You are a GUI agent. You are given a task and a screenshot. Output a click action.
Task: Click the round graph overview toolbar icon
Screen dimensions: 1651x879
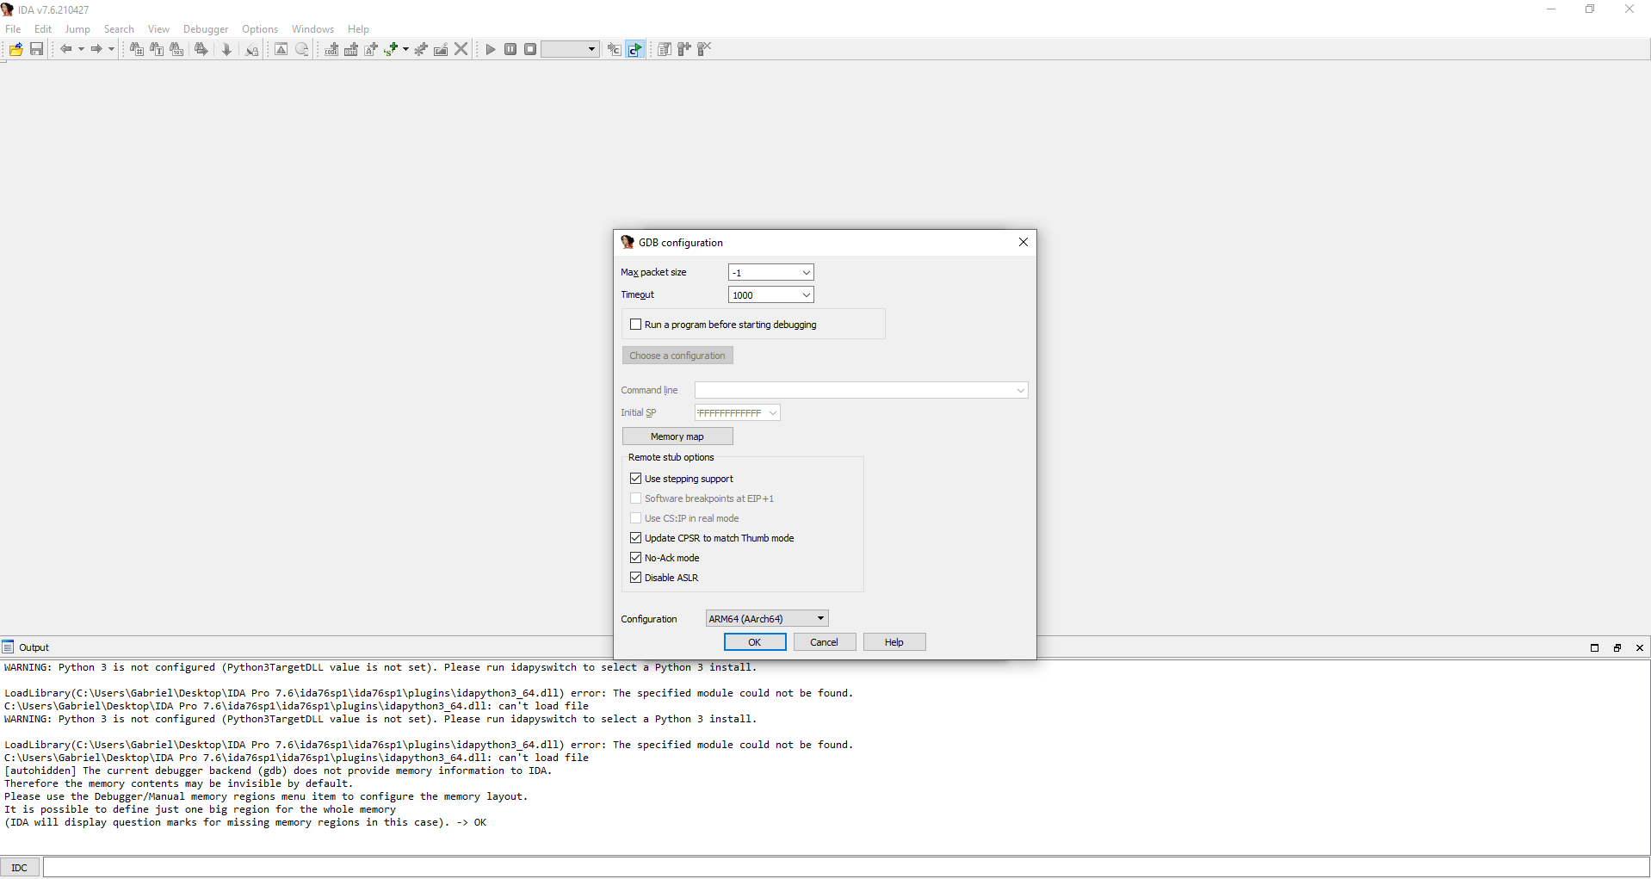[x=302, y=49]
